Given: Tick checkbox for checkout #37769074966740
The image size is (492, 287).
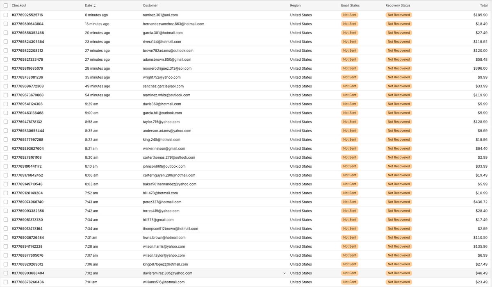Looking at the screenshot, I should (x=6, y=202).
